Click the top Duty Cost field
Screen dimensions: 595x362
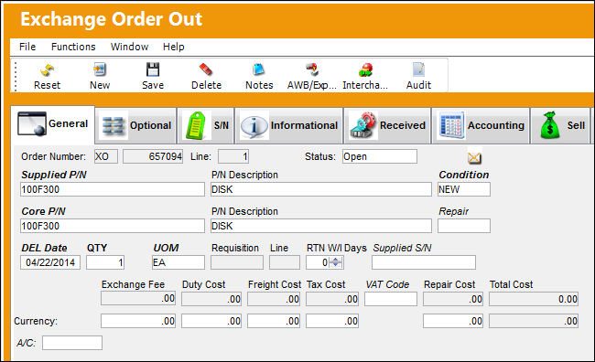[211, 299]
